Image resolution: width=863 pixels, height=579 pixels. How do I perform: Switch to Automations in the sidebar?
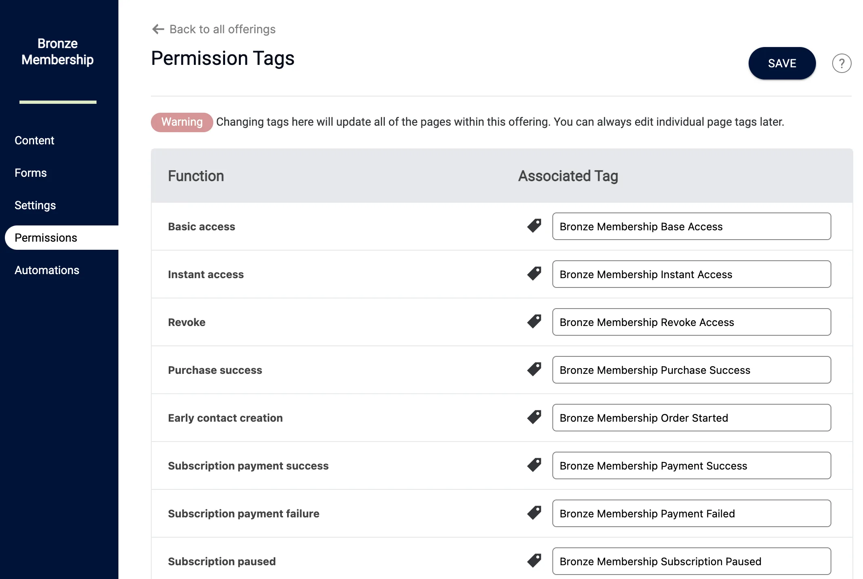pyautogui.click(x=47, y=270)
